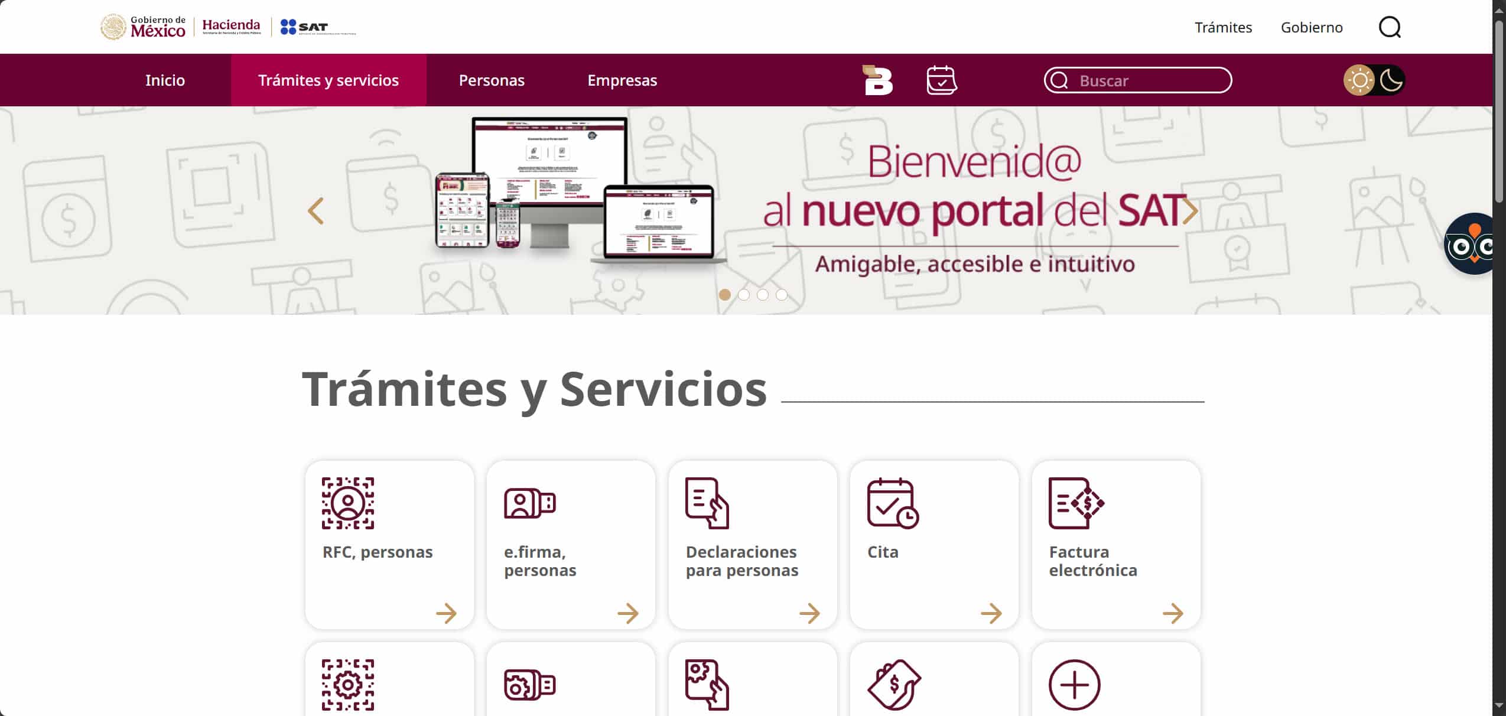Select first carousel dot indicator
Viewport: 1506px width, 716px height.
(x=725, y=294)
